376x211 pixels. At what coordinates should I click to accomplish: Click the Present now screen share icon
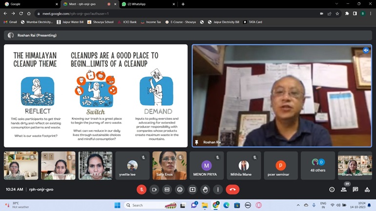tap(192, 190)
